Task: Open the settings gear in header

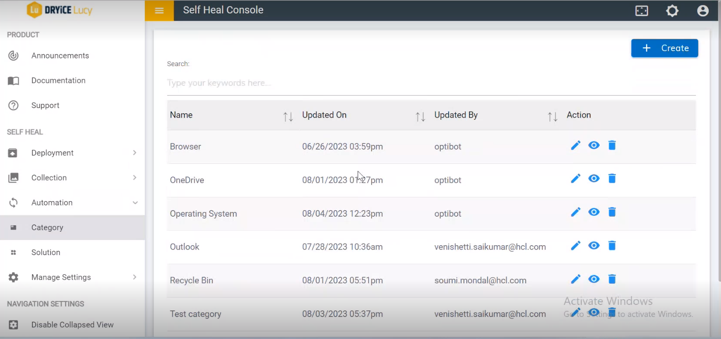Action: pos(672,11)
